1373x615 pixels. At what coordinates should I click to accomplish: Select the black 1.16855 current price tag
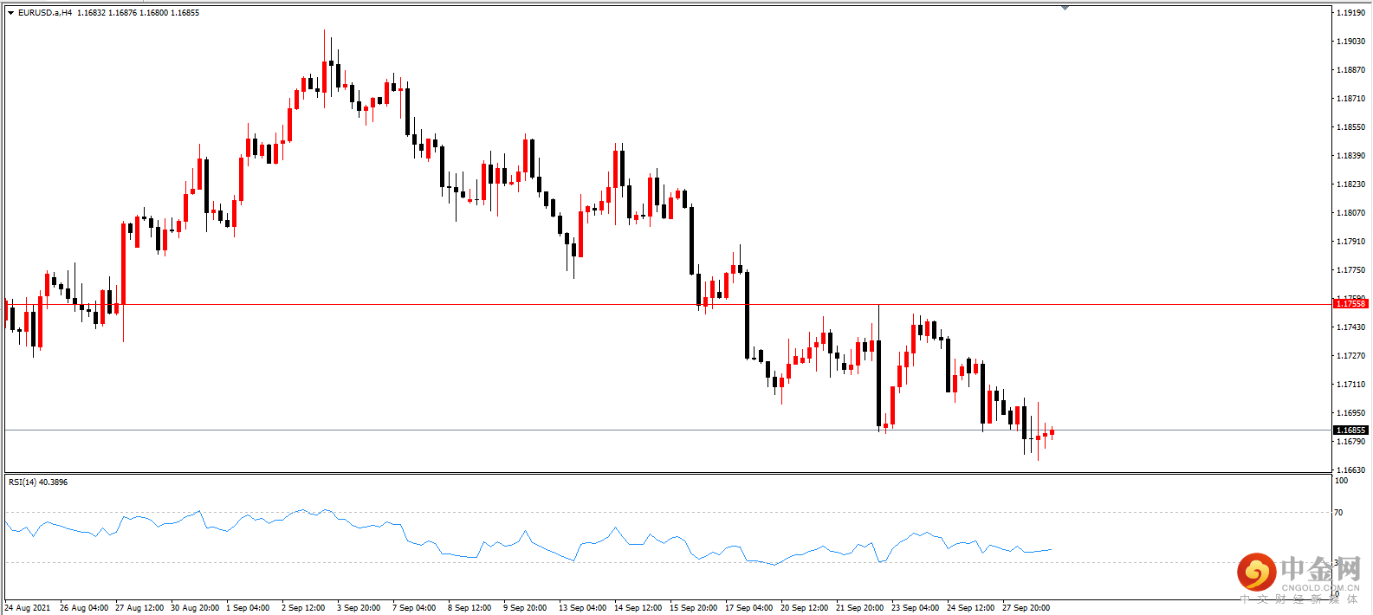[x=1350, y=430]
